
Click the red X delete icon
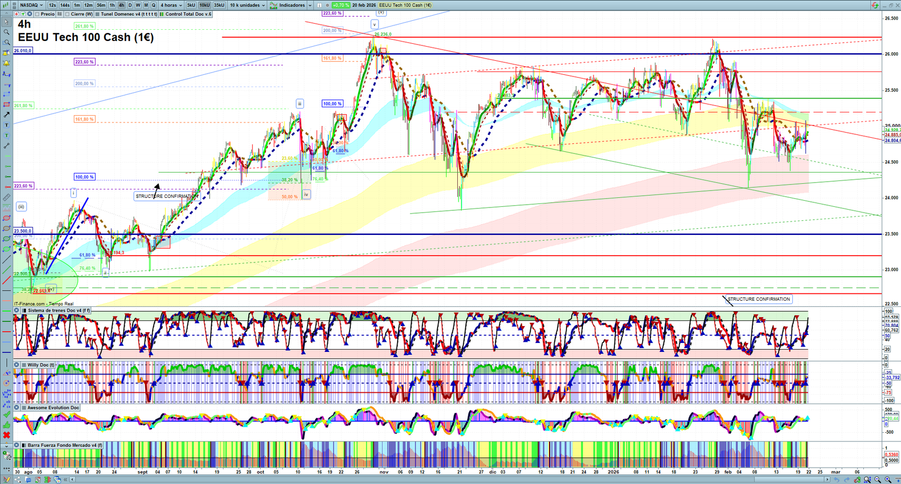click(x=6, y=435)
